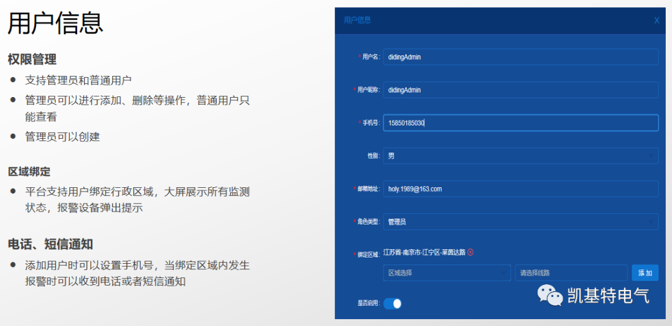Click the 凯基特电气 watermark text
This screenshot has width=672, height=326.
tap(608, 296)
